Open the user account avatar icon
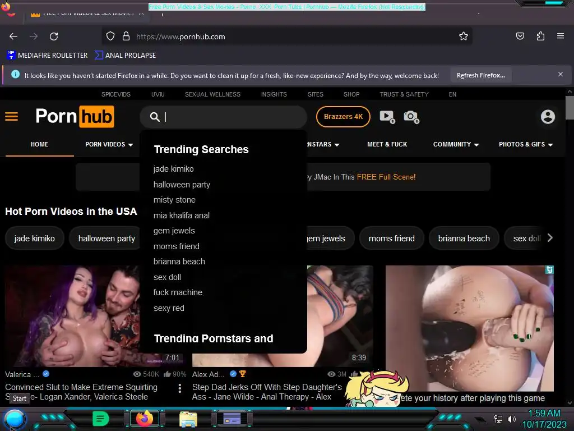This screenshot has height=431, width=574. (548, 117)
